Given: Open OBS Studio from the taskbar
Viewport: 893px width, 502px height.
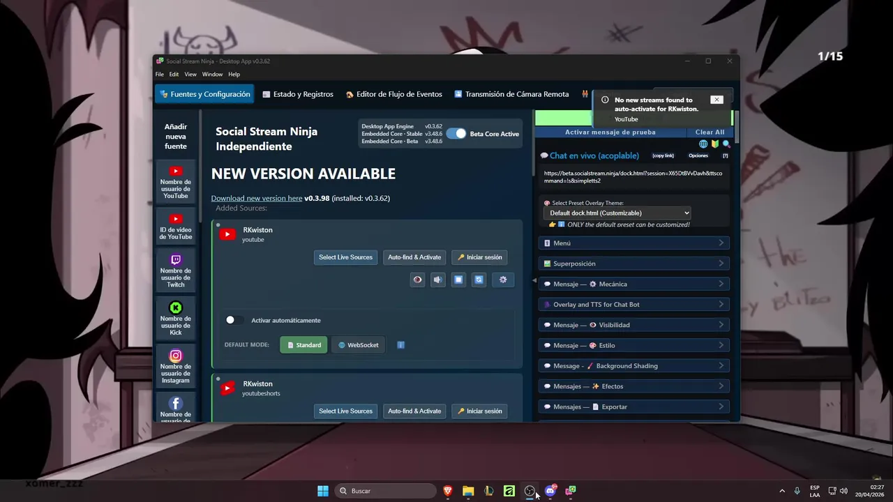Looking at the screenshot, I should pos(530,491).
